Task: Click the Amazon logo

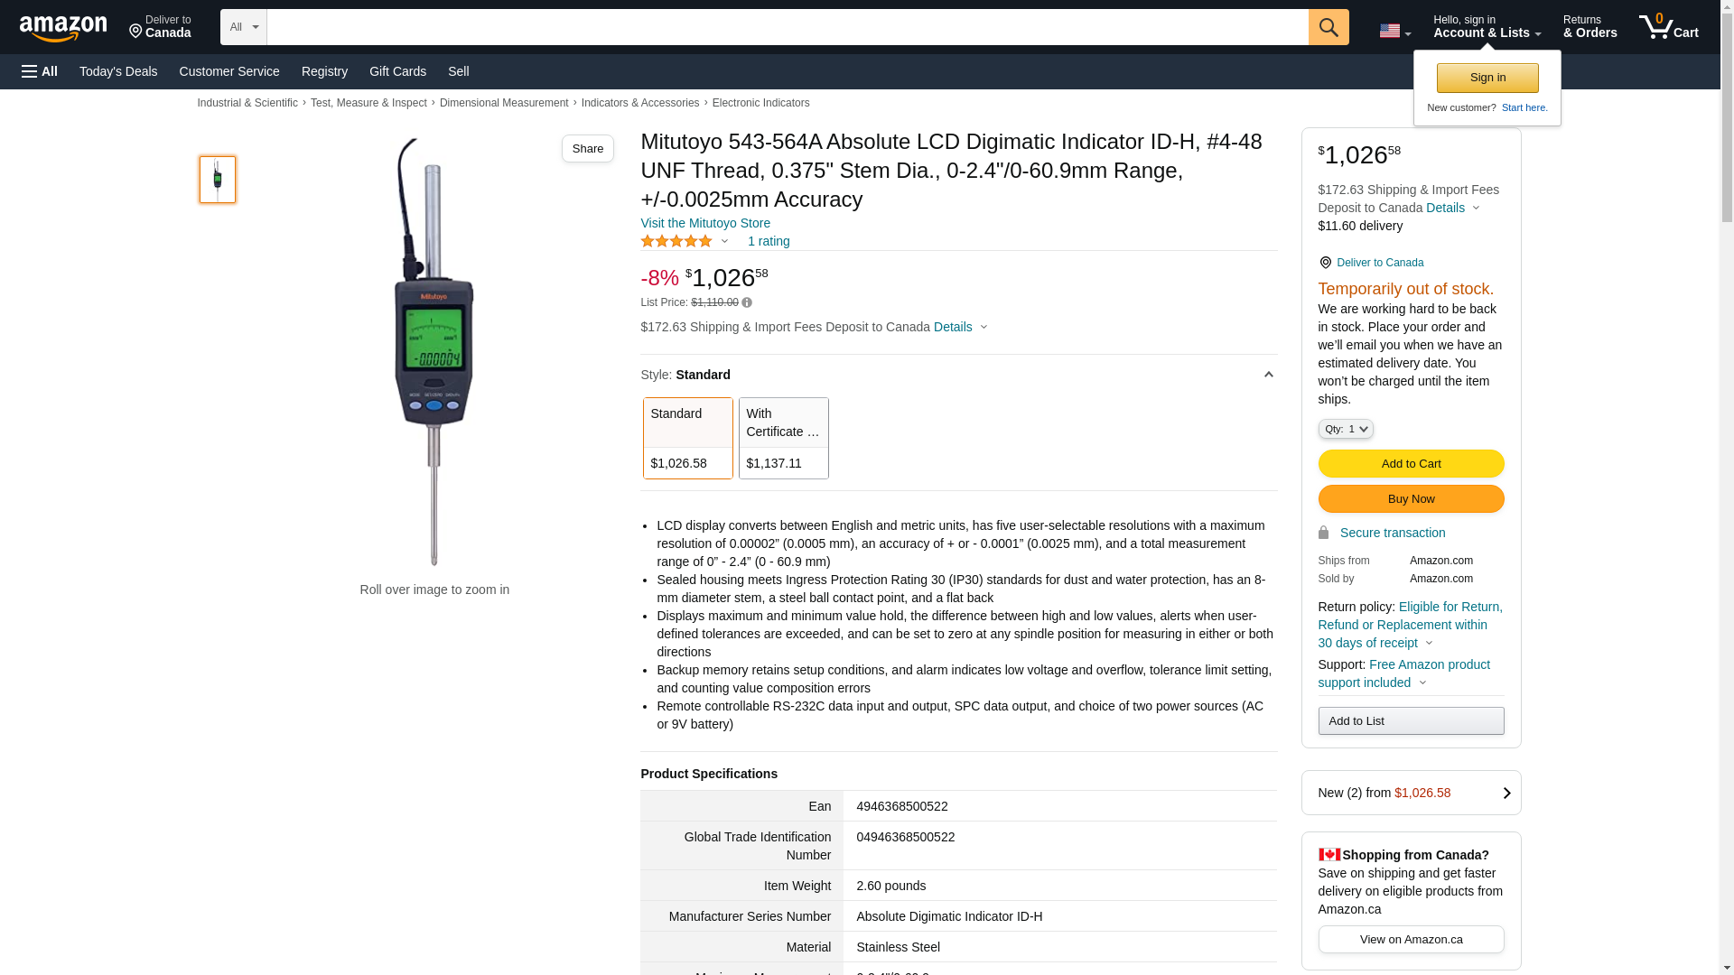Action: [63, 29]
